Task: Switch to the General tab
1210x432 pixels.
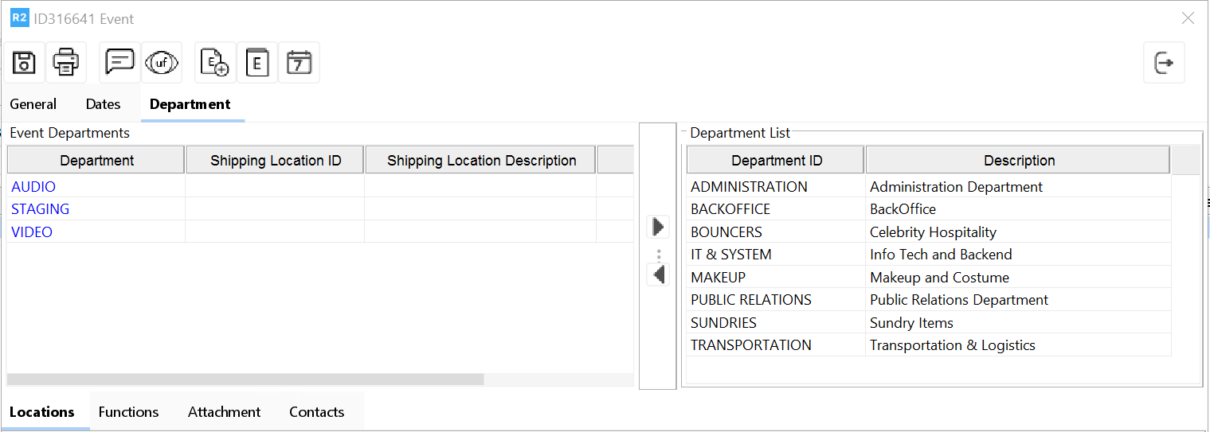Action: point(33,104)
